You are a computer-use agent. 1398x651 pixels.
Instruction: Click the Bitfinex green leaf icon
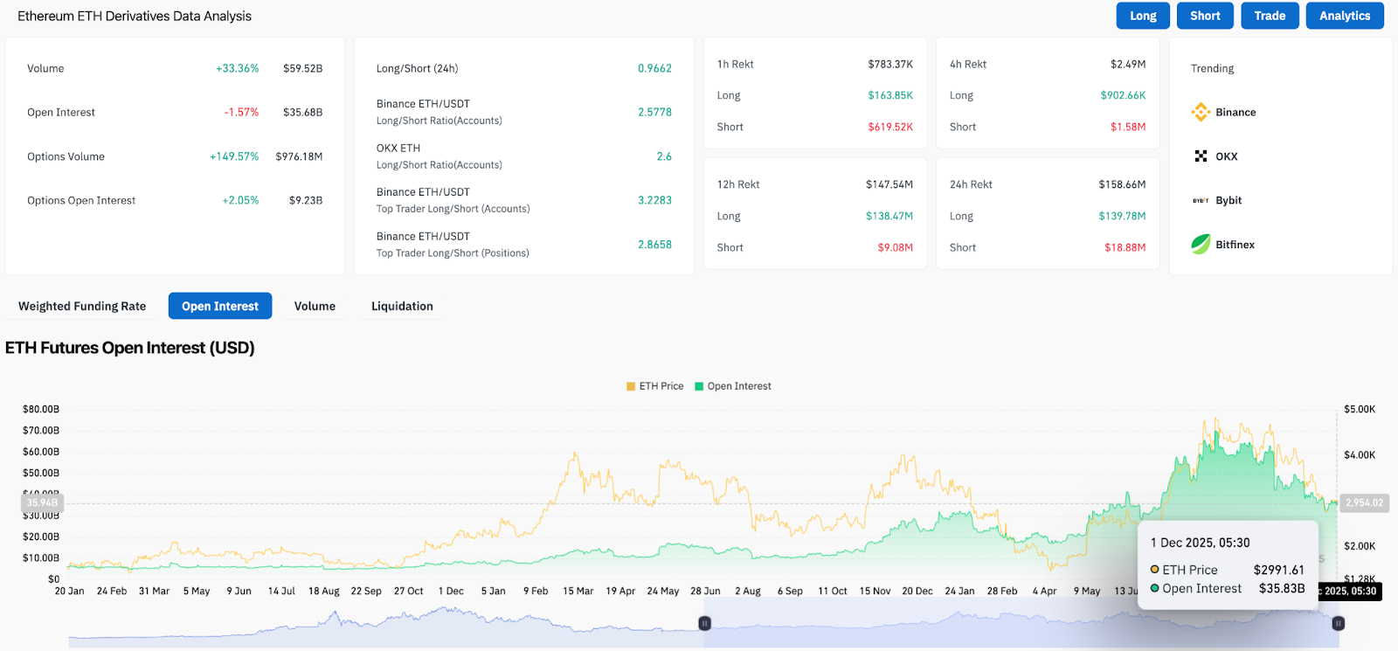pos(1201,245)
